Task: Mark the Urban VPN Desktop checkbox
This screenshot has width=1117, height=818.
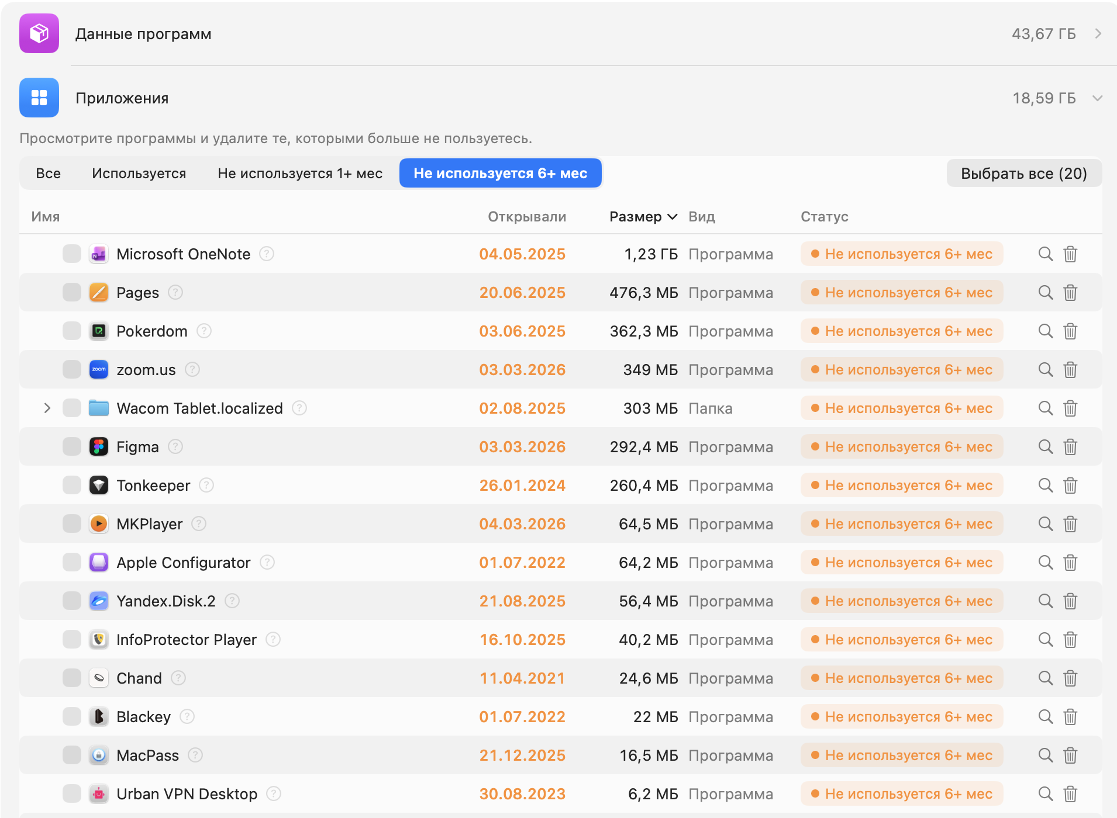Action: (72, 794)
